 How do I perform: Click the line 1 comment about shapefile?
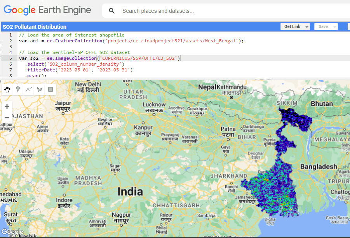pos(71,35)
